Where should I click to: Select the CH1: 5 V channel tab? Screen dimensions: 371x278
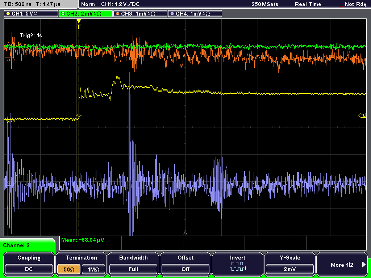pos(31,14)
